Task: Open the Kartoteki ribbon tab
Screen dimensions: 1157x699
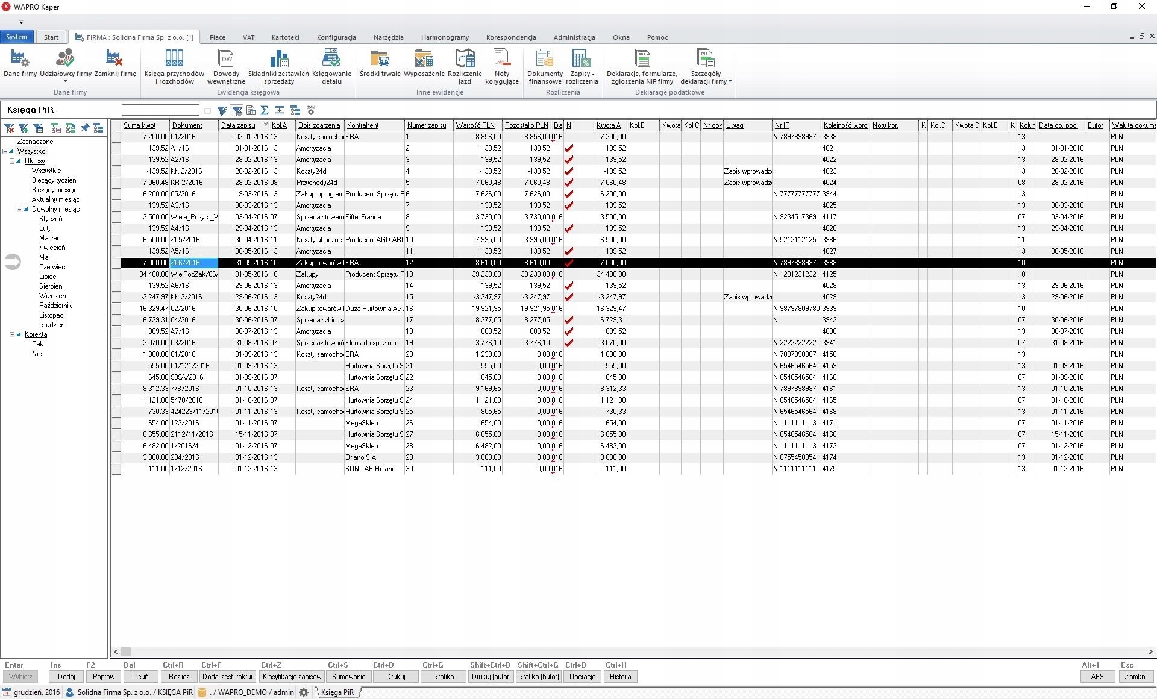Action: 285,37
